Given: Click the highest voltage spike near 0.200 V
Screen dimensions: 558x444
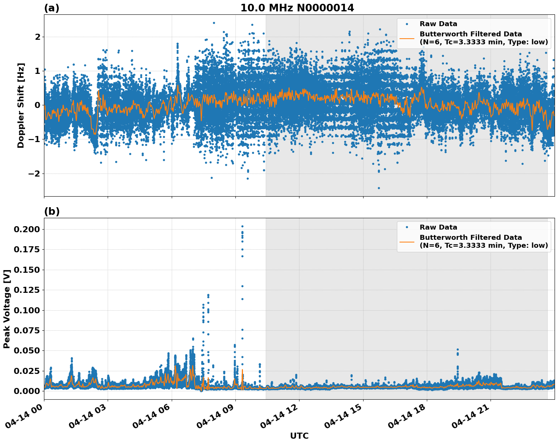Looking at the screenshot, I should pyautogui.click(x=243, y=227).
